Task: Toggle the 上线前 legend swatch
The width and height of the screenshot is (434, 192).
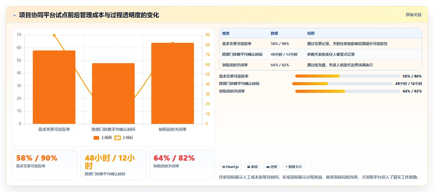Action: click(x=96, y=138)
